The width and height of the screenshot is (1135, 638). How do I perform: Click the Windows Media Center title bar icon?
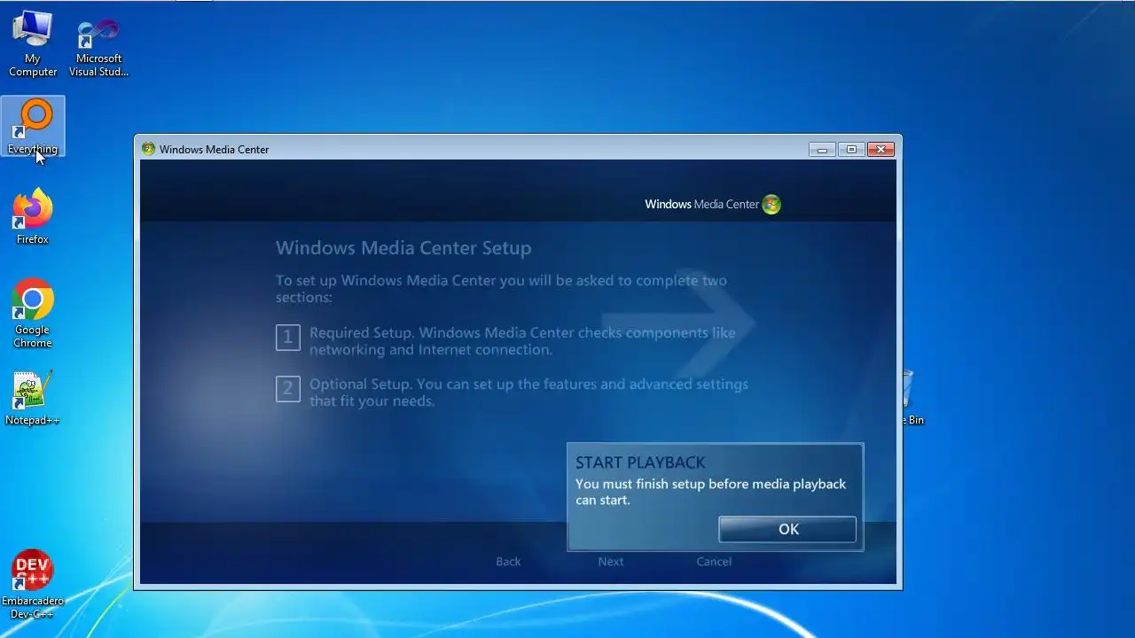pos(148,149)
